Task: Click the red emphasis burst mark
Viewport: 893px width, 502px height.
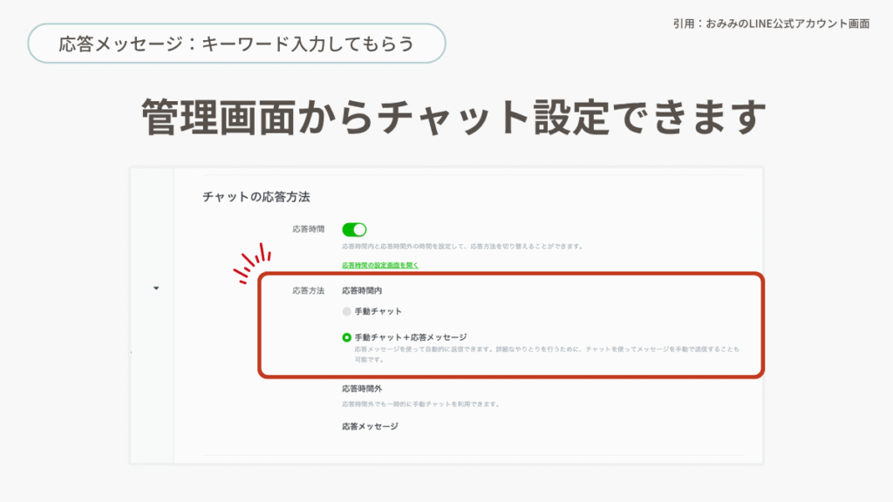Action: (252, 264)
